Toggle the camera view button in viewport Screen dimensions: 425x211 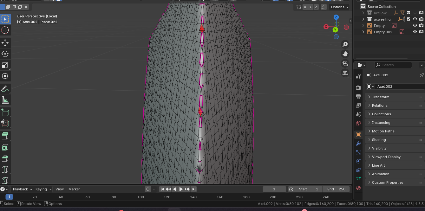[x=345, y=63]
